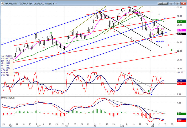Click the magenta 26.76 price axis label
187x128 pixels.
pos(181,30)
